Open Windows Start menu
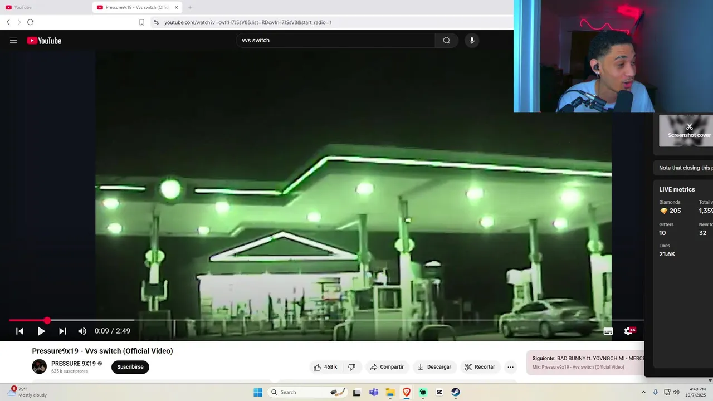The width and height of the screenshot is (713, 401). pos(258,392)
